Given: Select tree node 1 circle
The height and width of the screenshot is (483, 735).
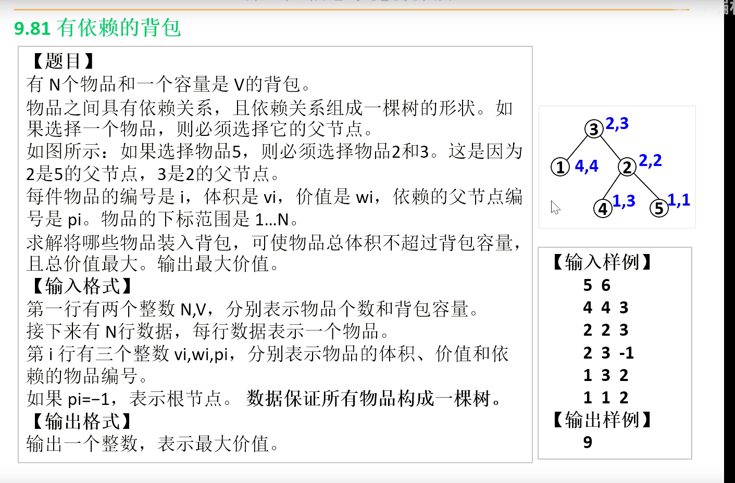Looking at the screenshot, I should tap(560, 167).
